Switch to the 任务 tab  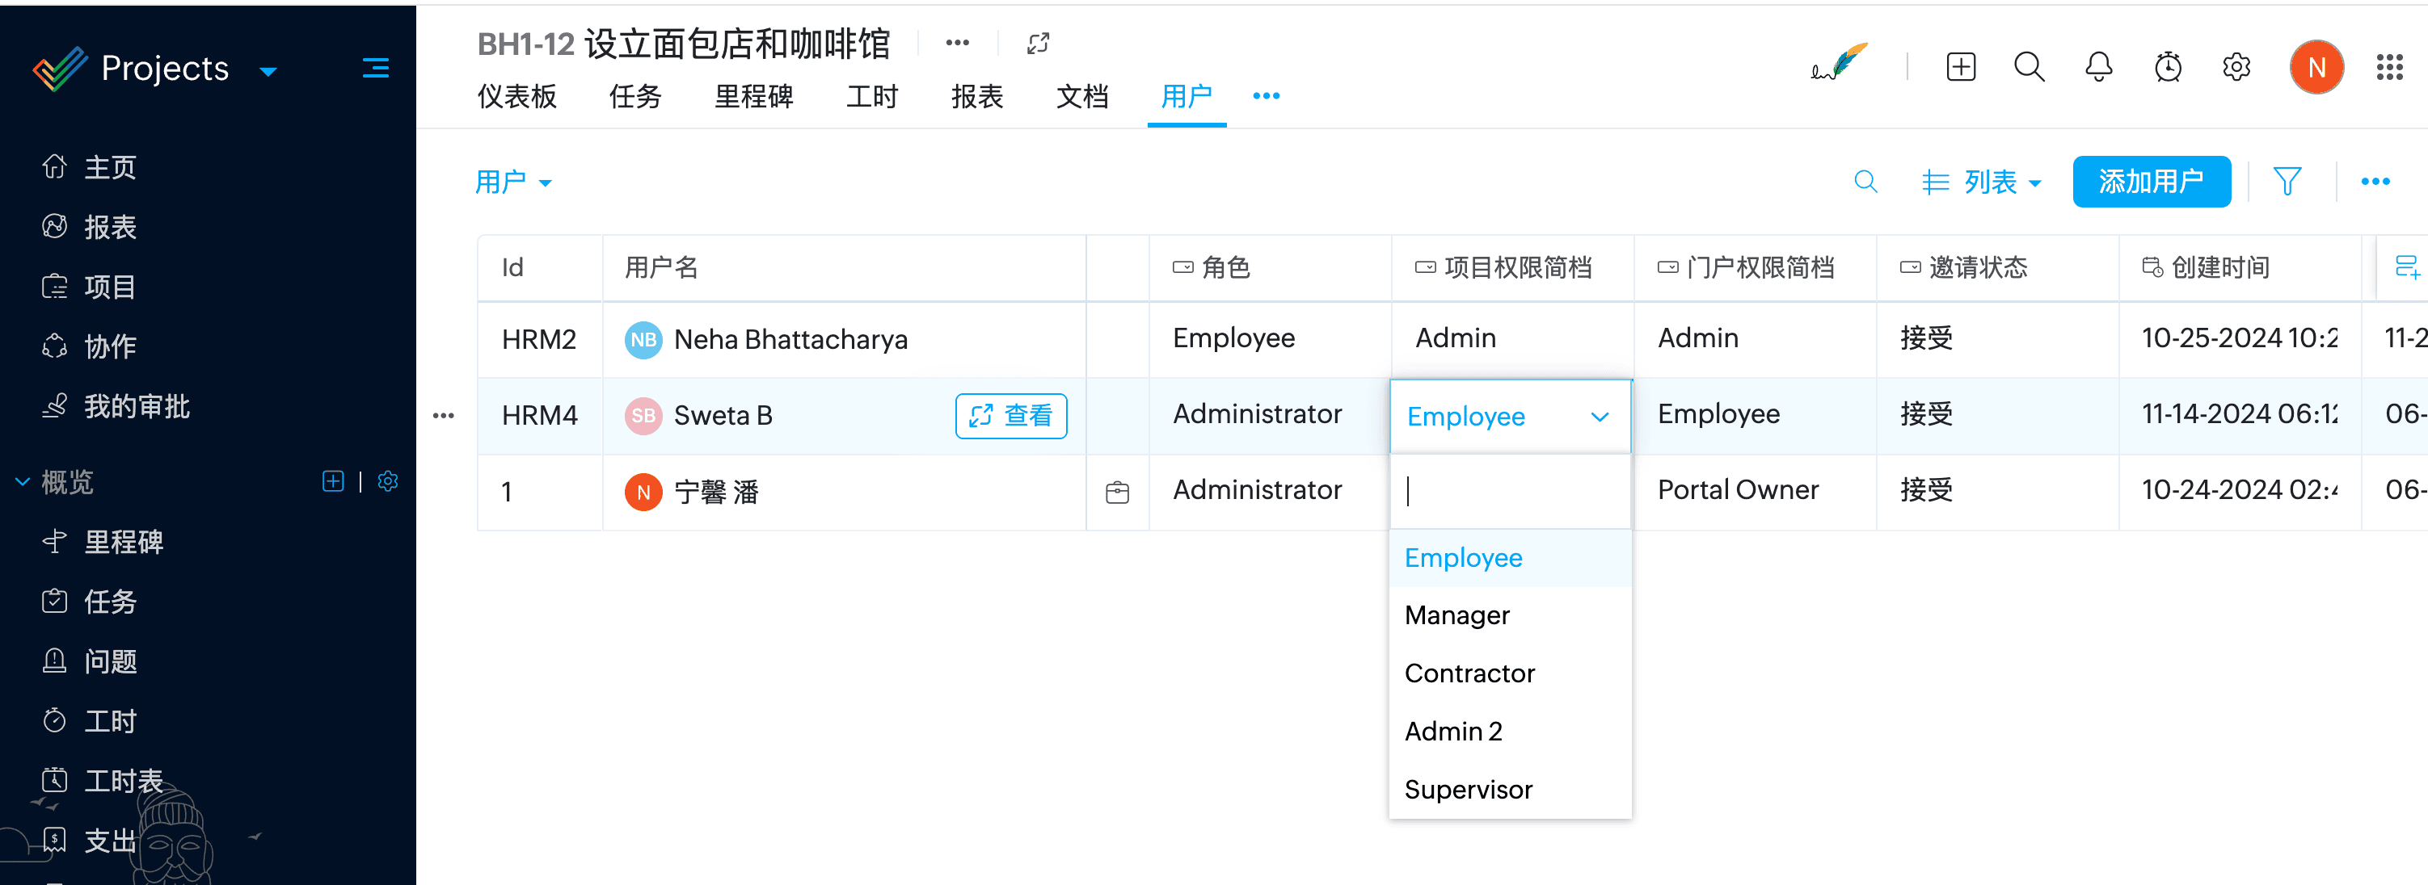click(x=634, y=96)
